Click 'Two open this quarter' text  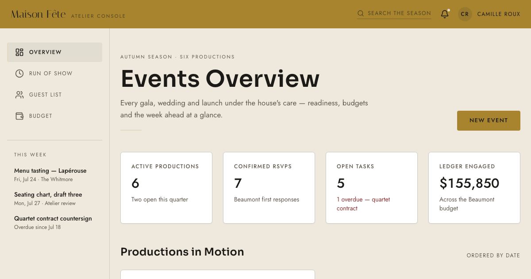click(x=160, y=200)
